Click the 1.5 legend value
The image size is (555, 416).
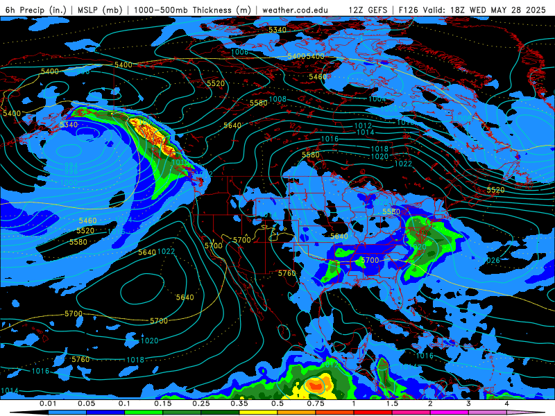[392, 404]
